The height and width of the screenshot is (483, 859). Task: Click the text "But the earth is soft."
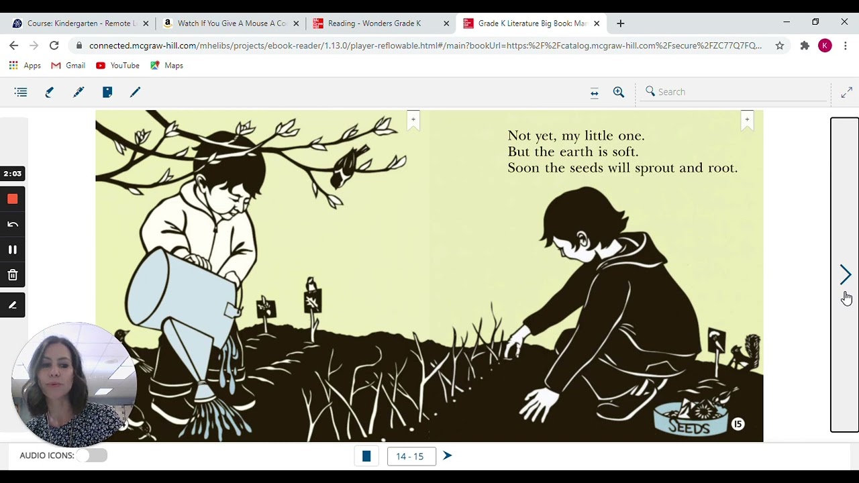point(573,152)
